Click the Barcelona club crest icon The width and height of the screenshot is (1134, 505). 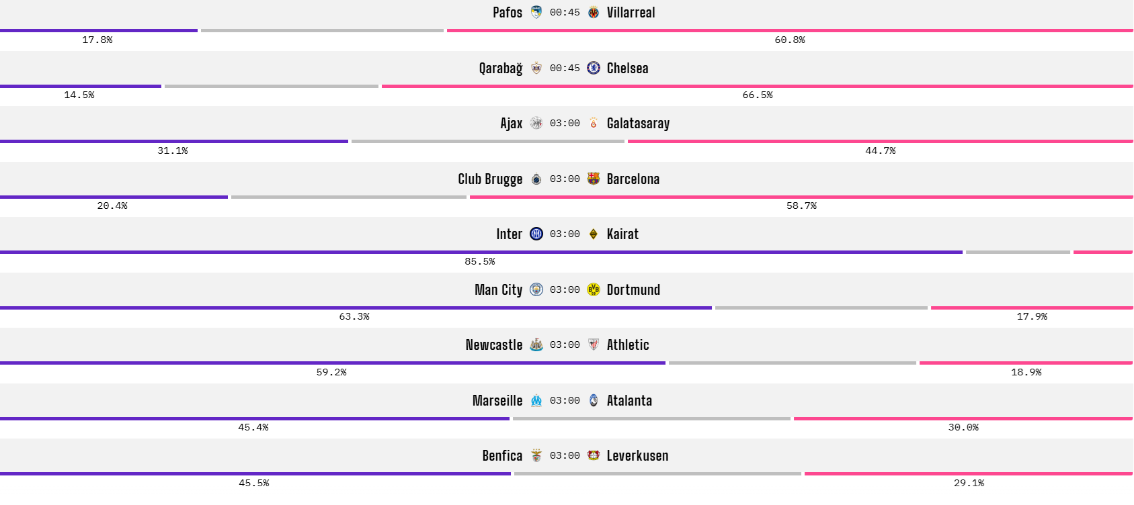[594, 179]
